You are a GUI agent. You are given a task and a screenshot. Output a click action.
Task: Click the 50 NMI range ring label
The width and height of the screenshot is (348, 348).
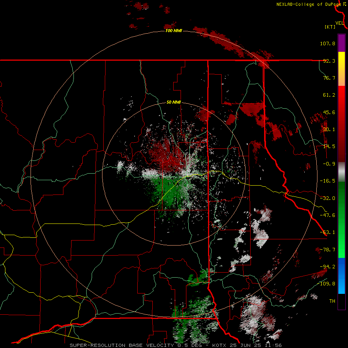pyautogui.click(x=174, y=102)
